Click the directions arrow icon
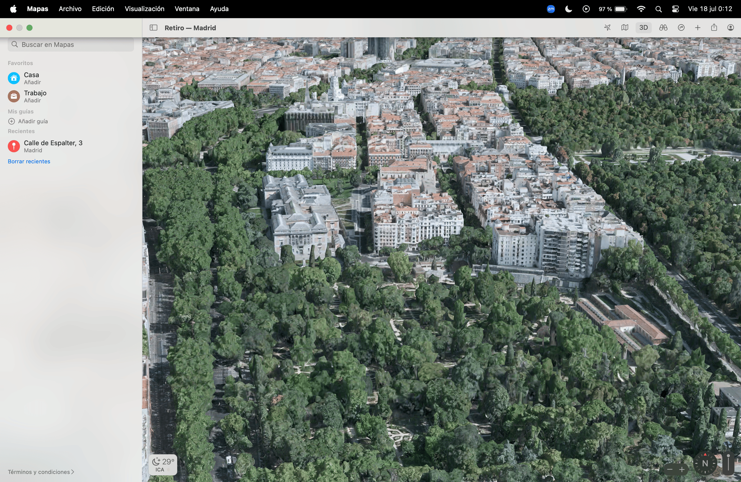Image resolution: width=741 pixels, height=482 pixels. [681, 28]
